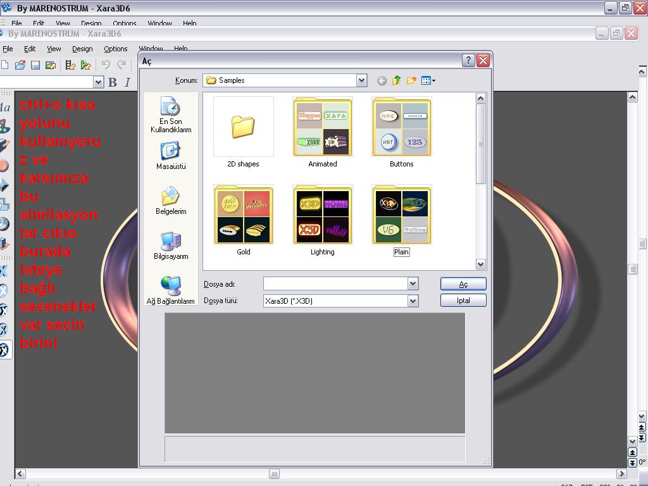Click the Save floppy disk icon
The height and width of the screenshot is (486, 648).
click(35, 65)
